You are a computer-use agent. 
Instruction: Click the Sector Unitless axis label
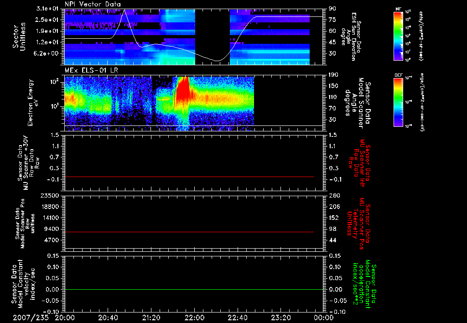point(19,36)
